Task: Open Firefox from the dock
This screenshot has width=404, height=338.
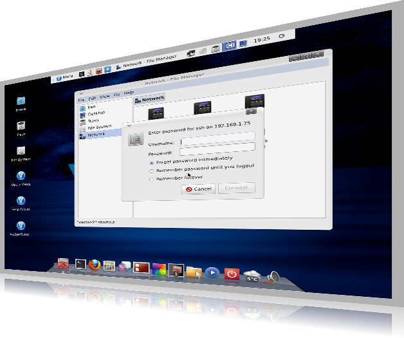Action: point(94,263)
